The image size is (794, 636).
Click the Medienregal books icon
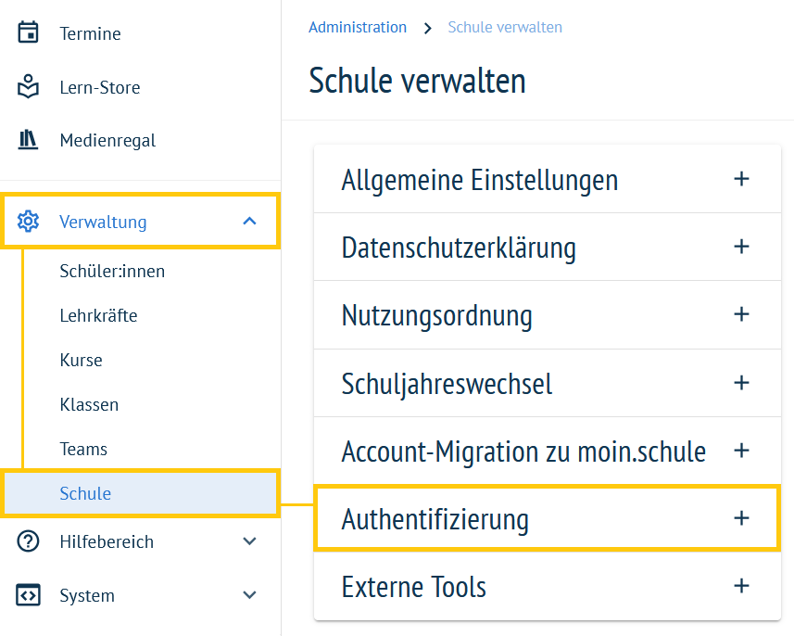pos(28,140)
